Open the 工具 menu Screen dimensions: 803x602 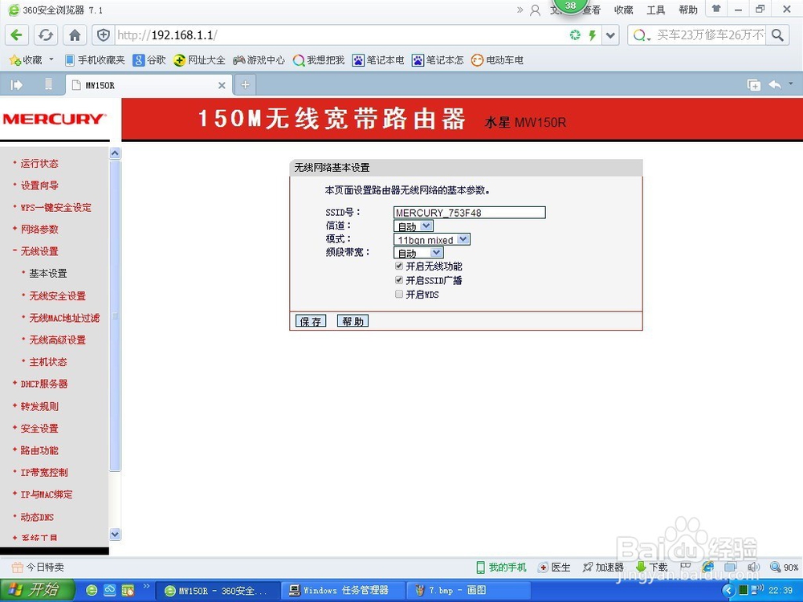pos(655,10)
